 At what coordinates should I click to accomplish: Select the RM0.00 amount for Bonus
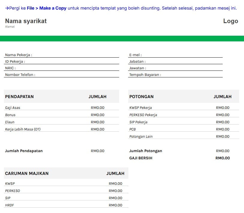pyautogui.click(x=98, y=115)
